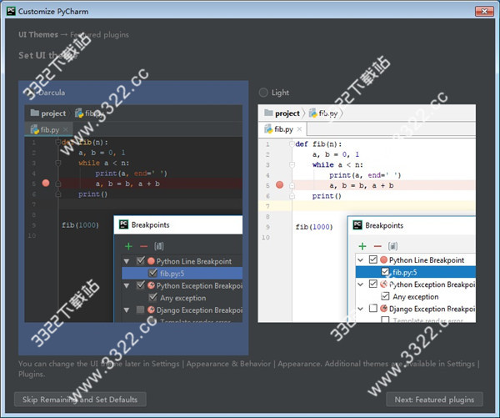Collapse Python Exception Breakpoint chevron in Light preview

(360, 285)
